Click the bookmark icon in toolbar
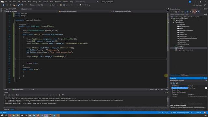This screenshot has height=117, width=208. [80, 5]
